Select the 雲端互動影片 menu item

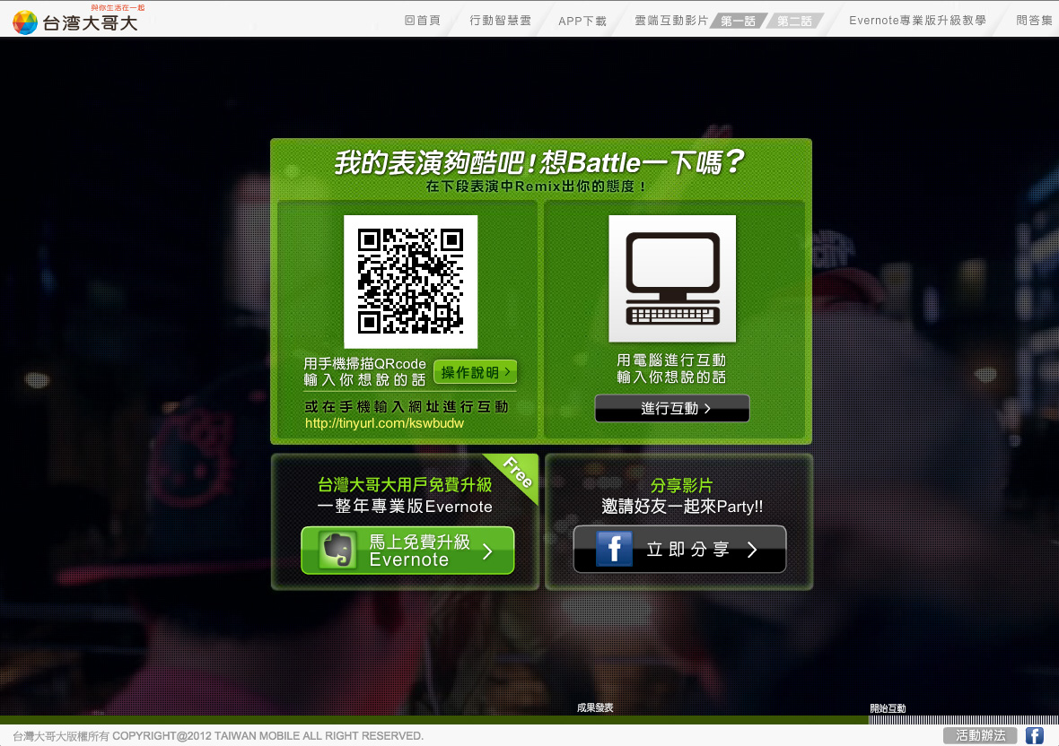pos(671,21)
